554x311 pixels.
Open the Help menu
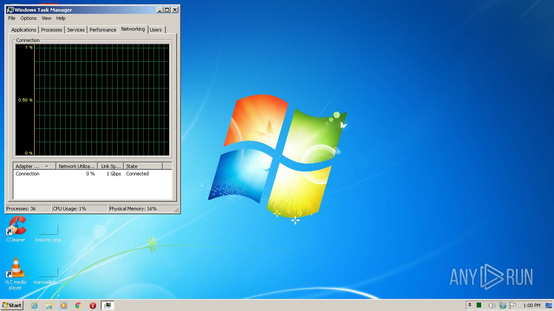pos(61,18)
